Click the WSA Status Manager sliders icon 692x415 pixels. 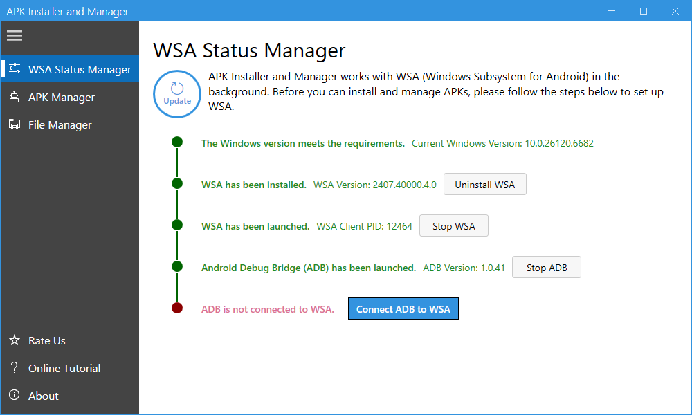15,69
